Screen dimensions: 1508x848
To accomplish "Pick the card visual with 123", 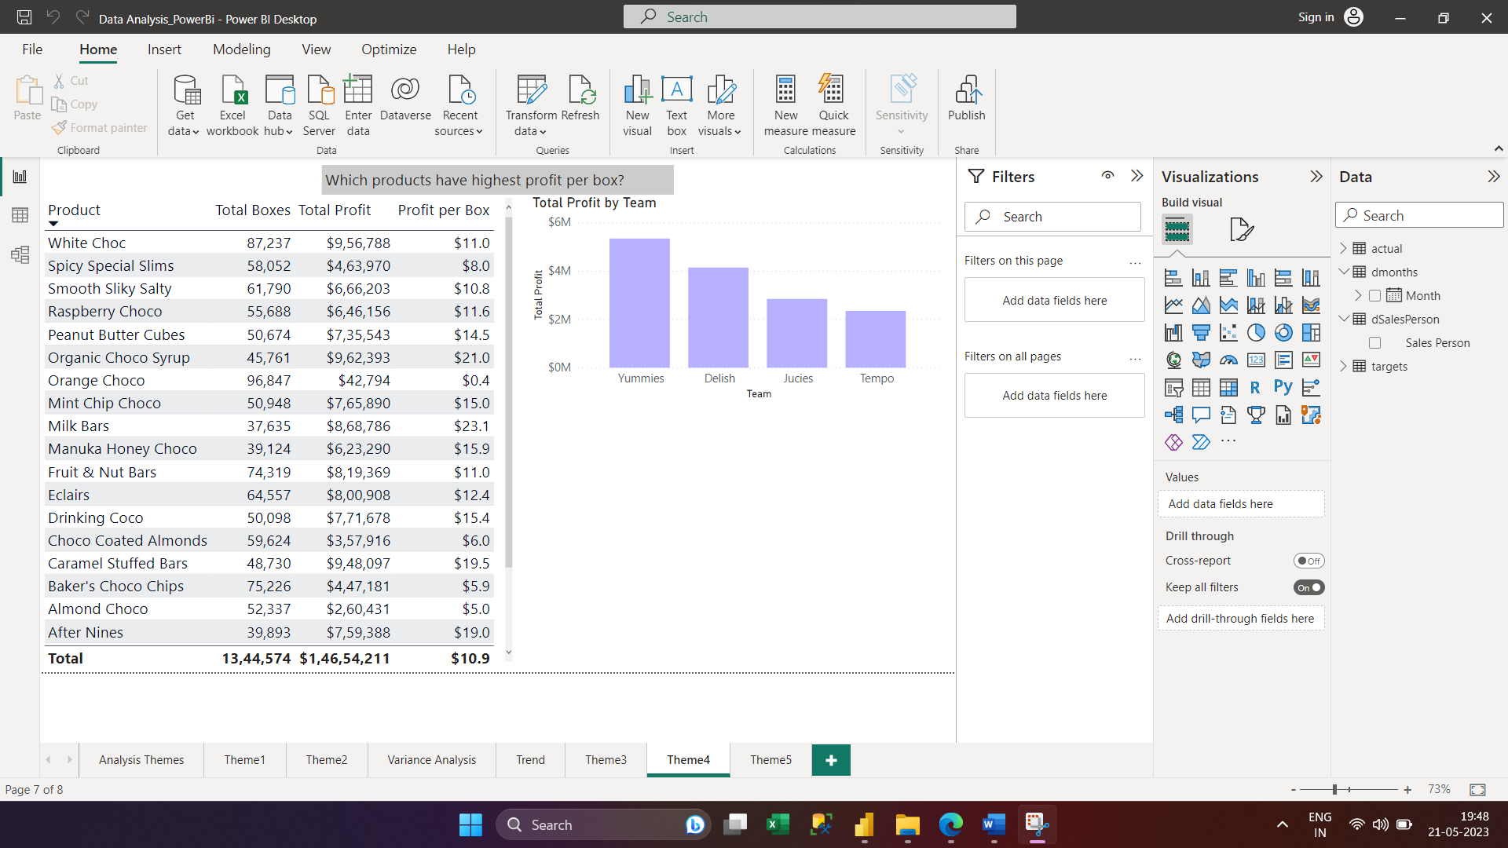I will tap(1256, 360).
